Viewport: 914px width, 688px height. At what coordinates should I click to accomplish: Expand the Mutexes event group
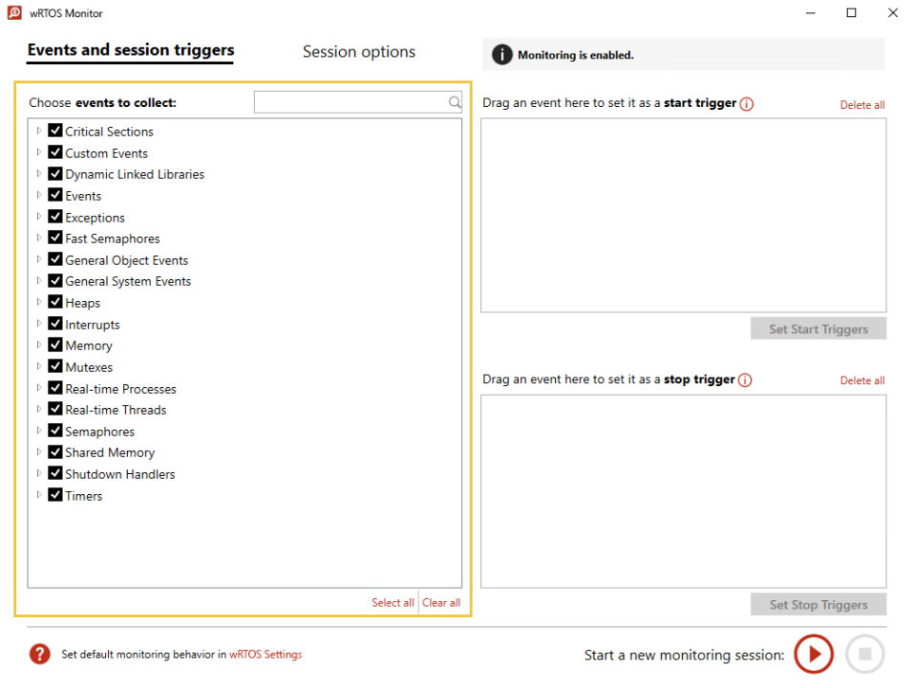pyautogui.click(x=39, y=367)
